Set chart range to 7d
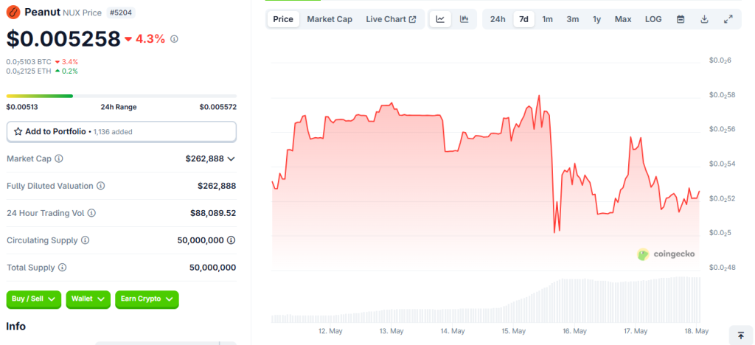The image size is (755, 345). tap(524, 19)
